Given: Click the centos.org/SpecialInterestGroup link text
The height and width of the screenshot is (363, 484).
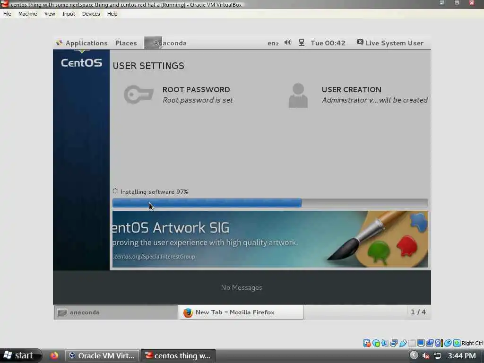Looking at the screenshot, I should point(154,257).
